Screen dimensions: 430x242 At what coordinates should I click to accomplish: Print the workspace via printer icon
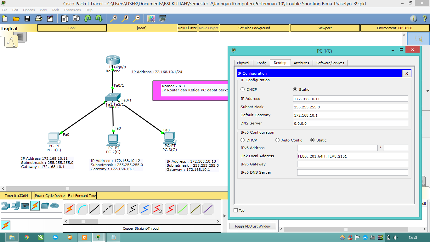(39, 19)
